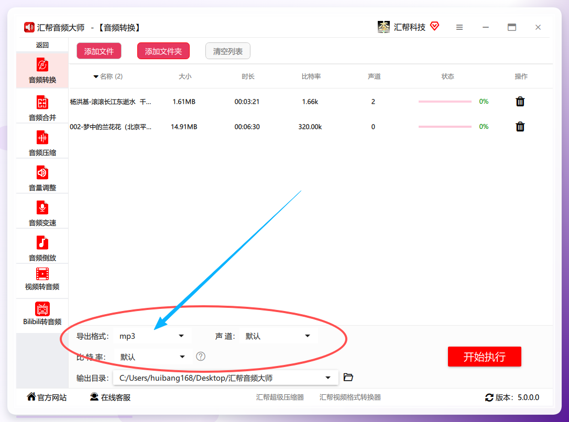Delete the 002-梦中的兰花花 file row
This screenshot has width=569, height=422.
pos(520,127)
